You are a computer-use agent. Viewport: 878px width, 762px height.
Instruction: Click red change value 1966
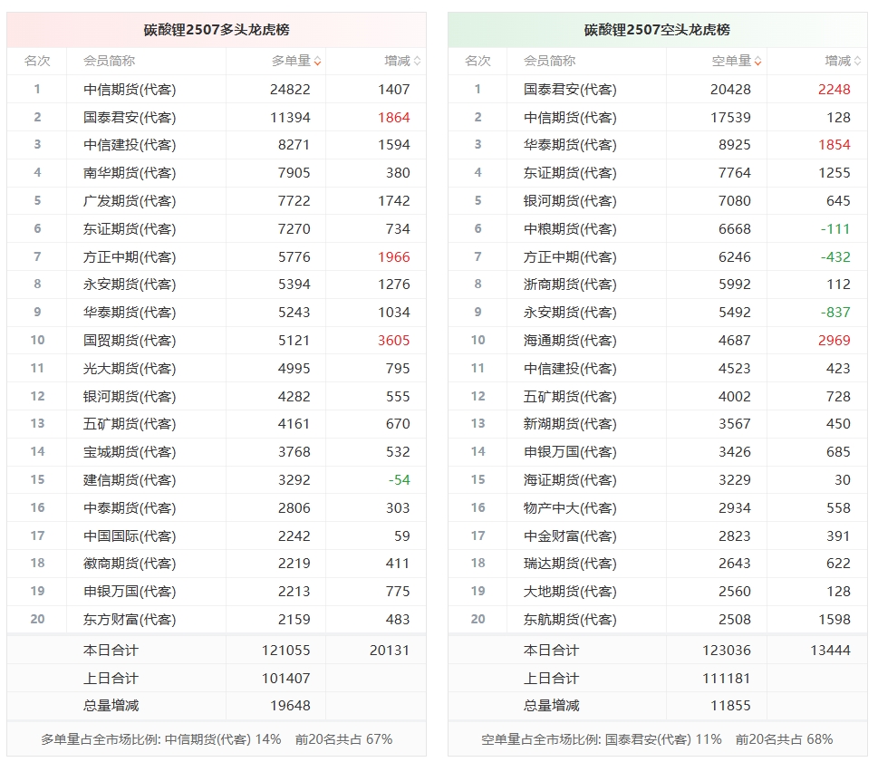393,257
